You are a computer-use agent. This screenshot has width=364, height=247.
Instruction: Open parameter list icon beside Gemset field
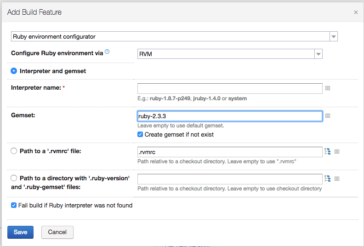(328, 116)
